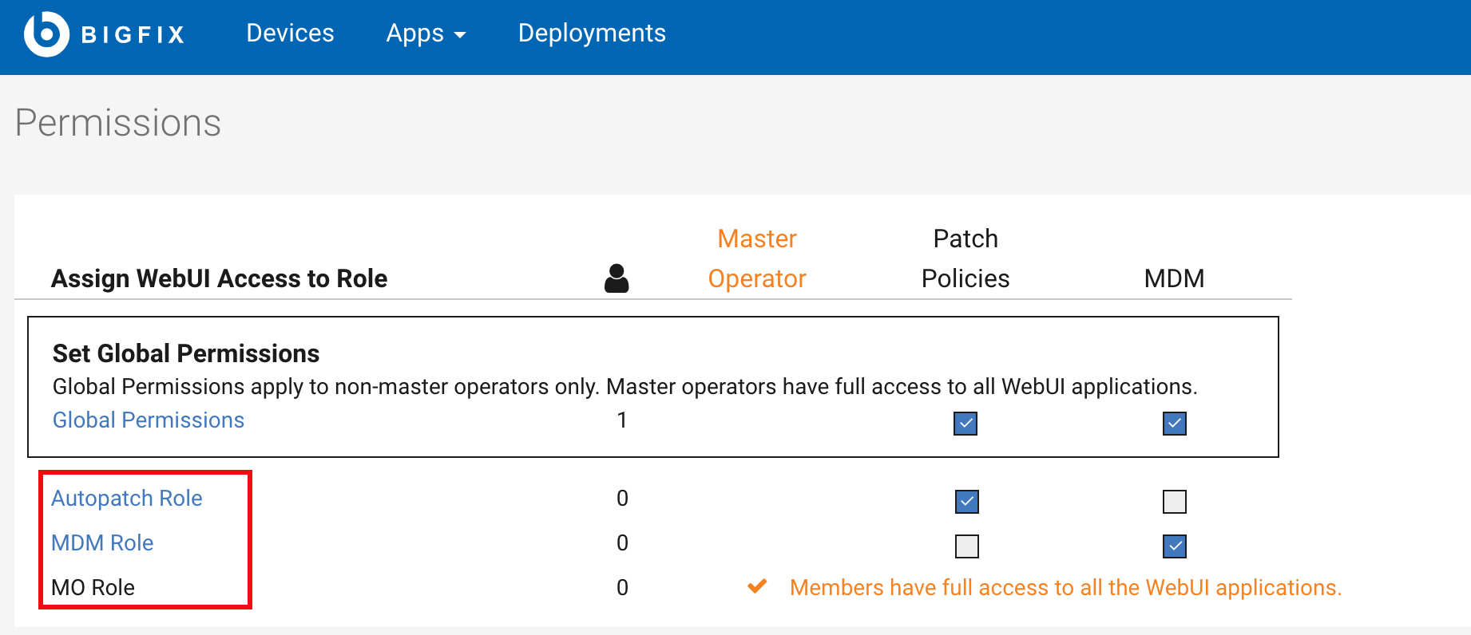Click the Master Operator column header
The width and height of the screenshot is (1471, 635).
(757, 258)
